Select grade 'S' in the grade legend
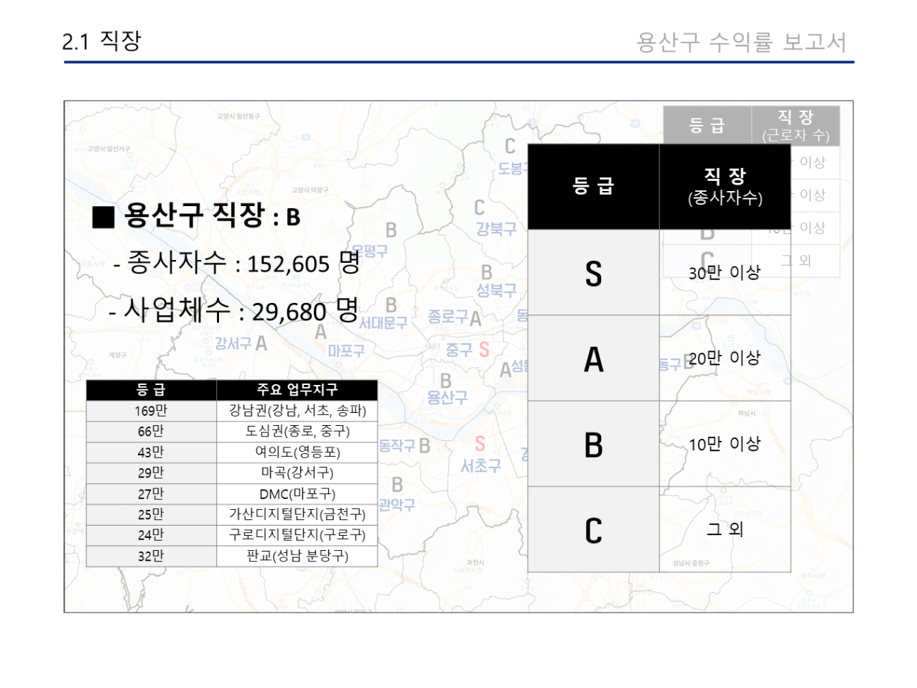The width and height of the screenshot is (917, 688). pos(594,273)
